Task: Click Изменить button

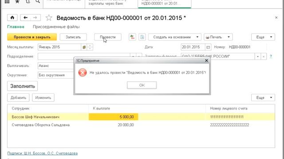Action: (x=43, y=98)
